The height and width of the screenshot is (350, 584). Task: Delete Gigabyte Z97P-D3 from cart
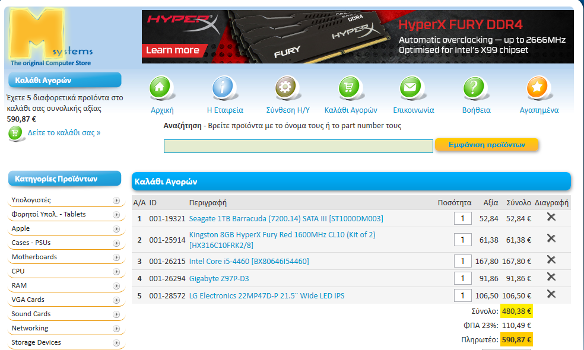pos(551,277)
